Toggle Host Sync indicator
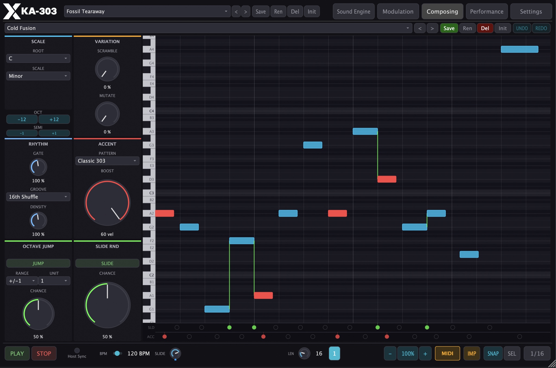Viewport: 556px width, 368px height. pos(77,350)
